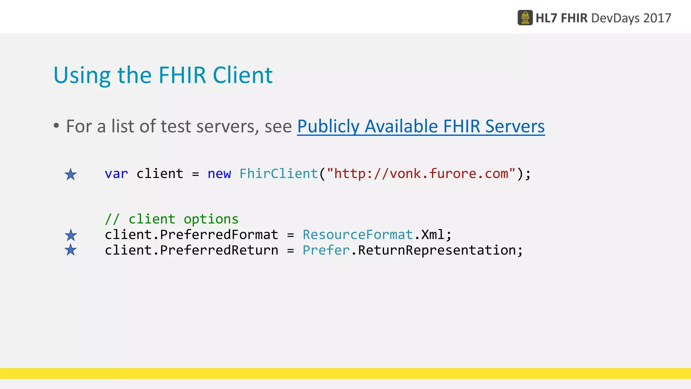
Task: Click the "http://vonk.furore.com" string
Action: click(421, 174)
